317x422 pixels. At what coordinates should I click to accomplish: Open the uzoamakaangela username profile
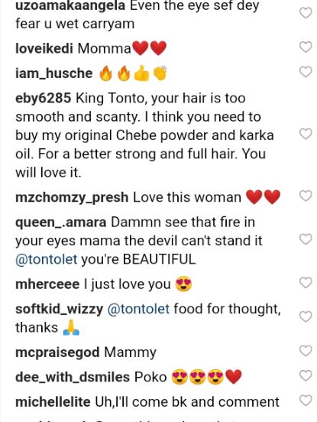[x=70, y=6]
